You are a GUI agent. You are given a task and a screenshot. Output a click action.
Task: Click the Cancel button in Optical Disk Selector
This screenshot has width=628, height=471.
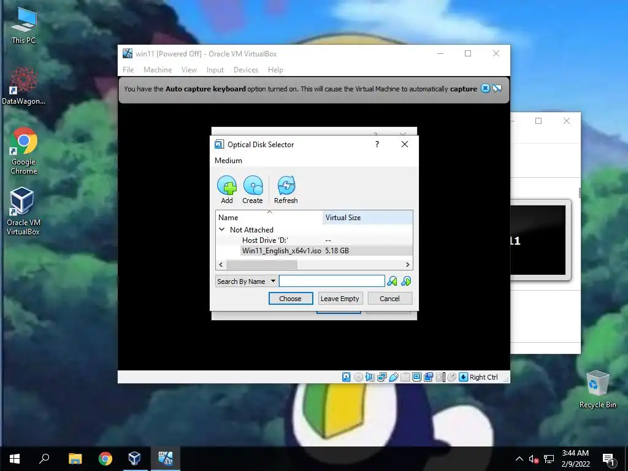click(x=389, y=299)
